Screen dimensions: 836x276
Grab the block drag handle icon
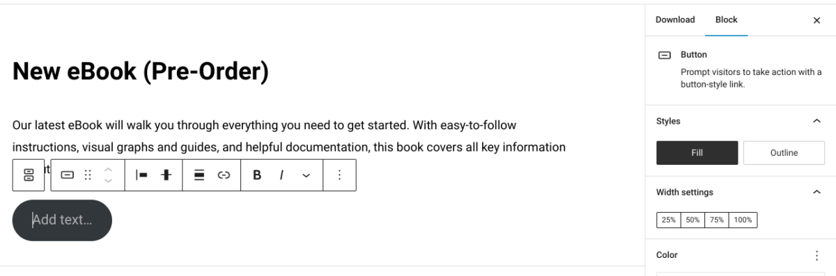point(88,175)
